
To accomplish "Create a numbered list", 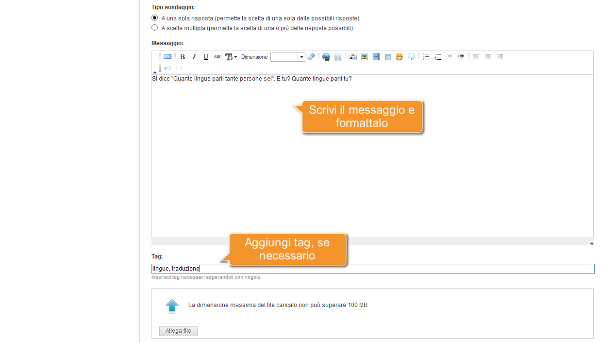I will click(x=438, y=57).
